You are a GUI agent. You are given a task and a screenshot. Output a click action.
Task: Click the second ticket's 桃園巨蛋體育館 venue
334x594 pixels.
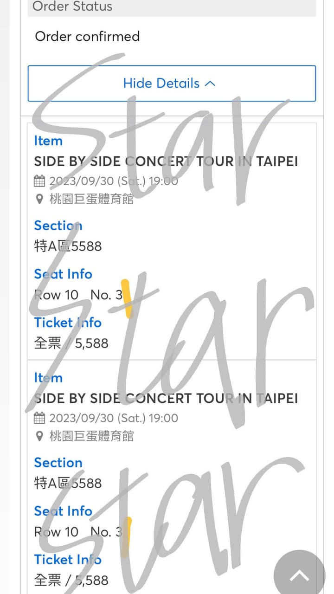(91, 436)
